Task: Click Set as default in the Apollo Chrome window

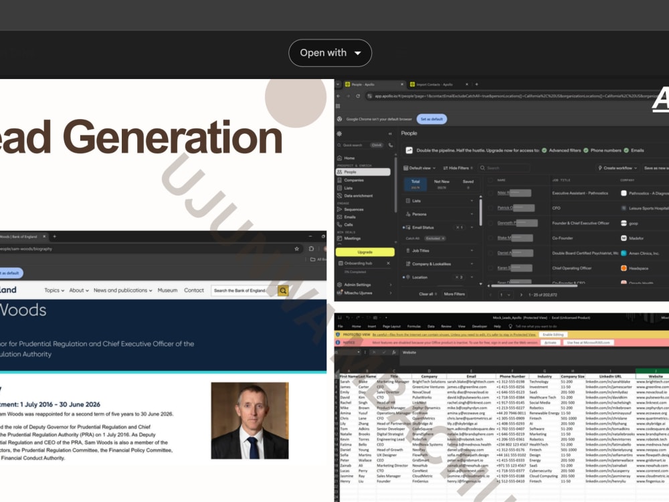Action: 432,119
